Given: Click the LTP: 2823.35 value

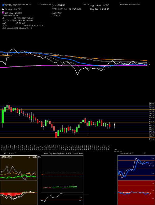Looking at the screenshot, I should pyautogui.click(x=59, y=9).
